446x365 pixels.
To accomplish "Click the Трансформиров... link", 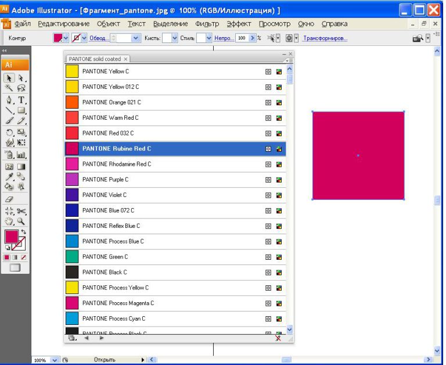I will pyautogui.click(x=325, y=38).
